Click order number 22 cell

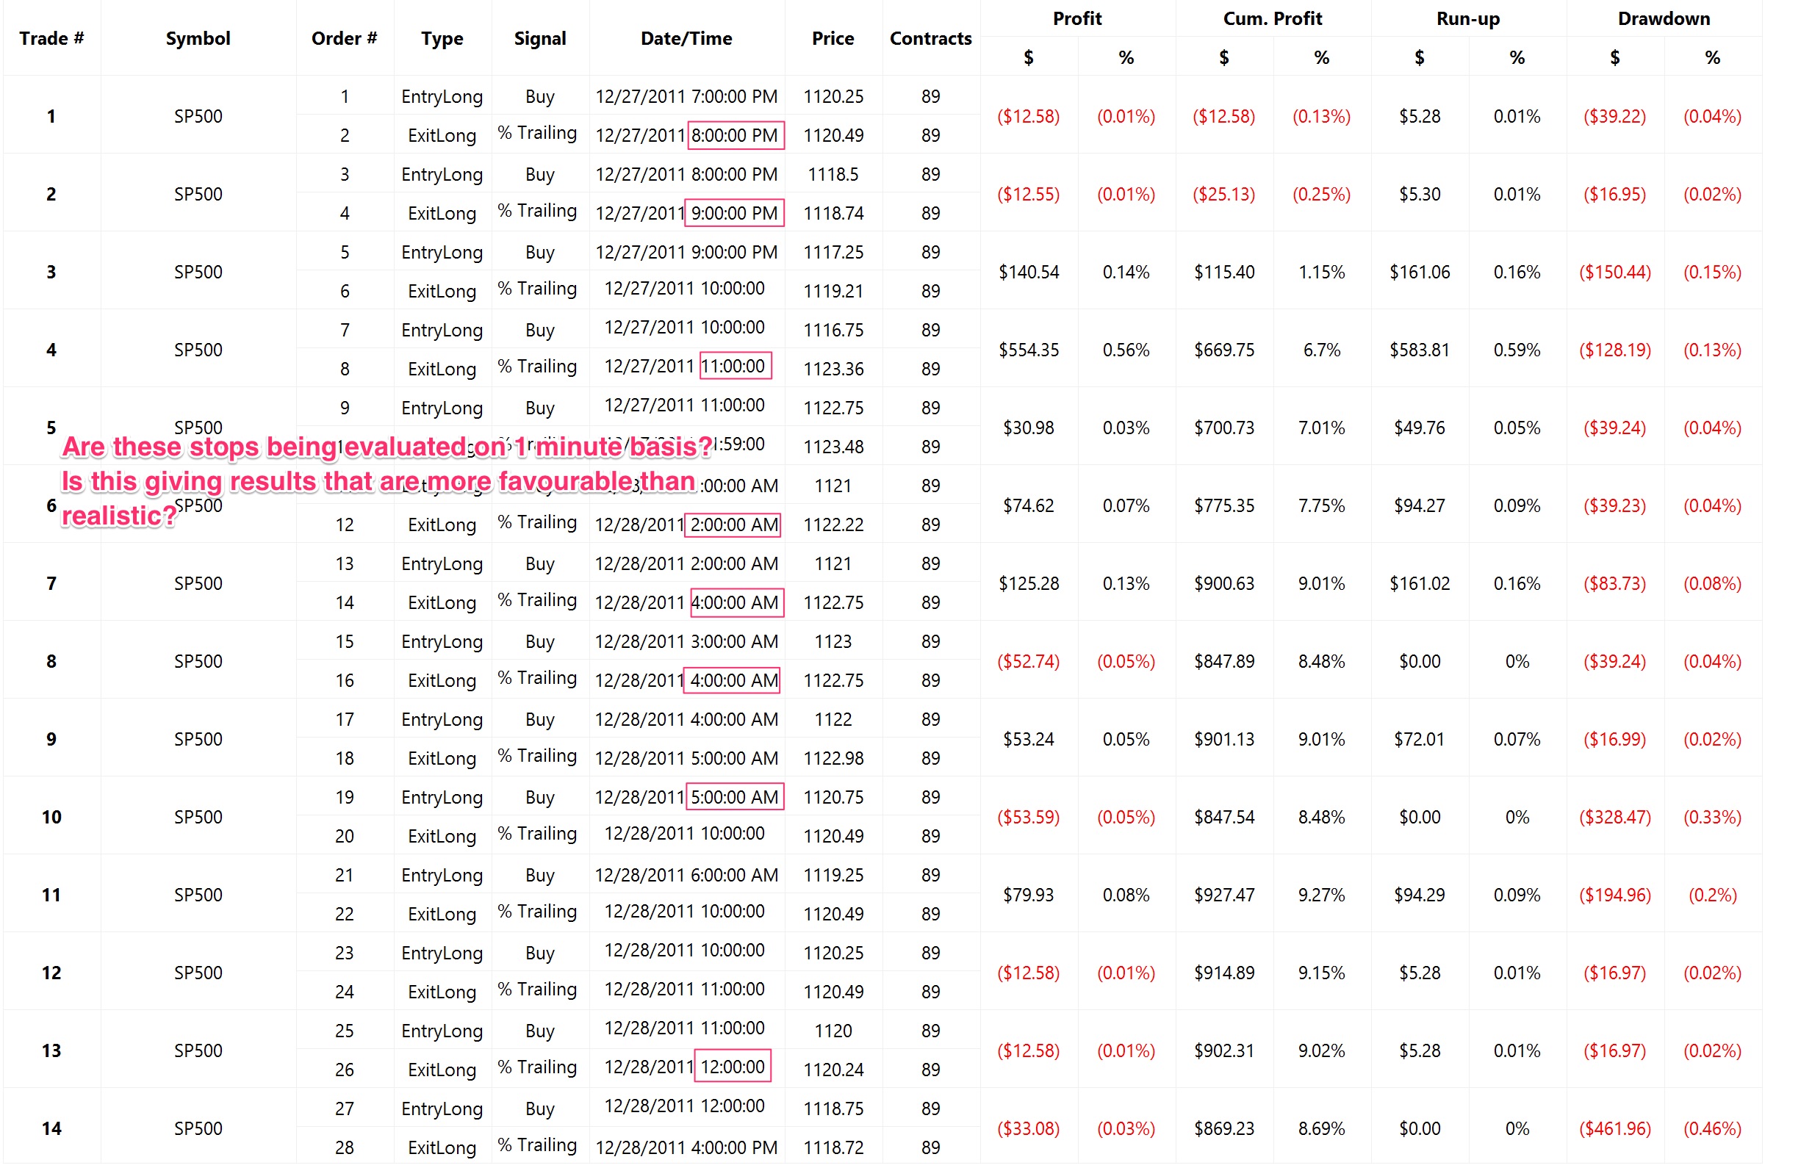345,915
